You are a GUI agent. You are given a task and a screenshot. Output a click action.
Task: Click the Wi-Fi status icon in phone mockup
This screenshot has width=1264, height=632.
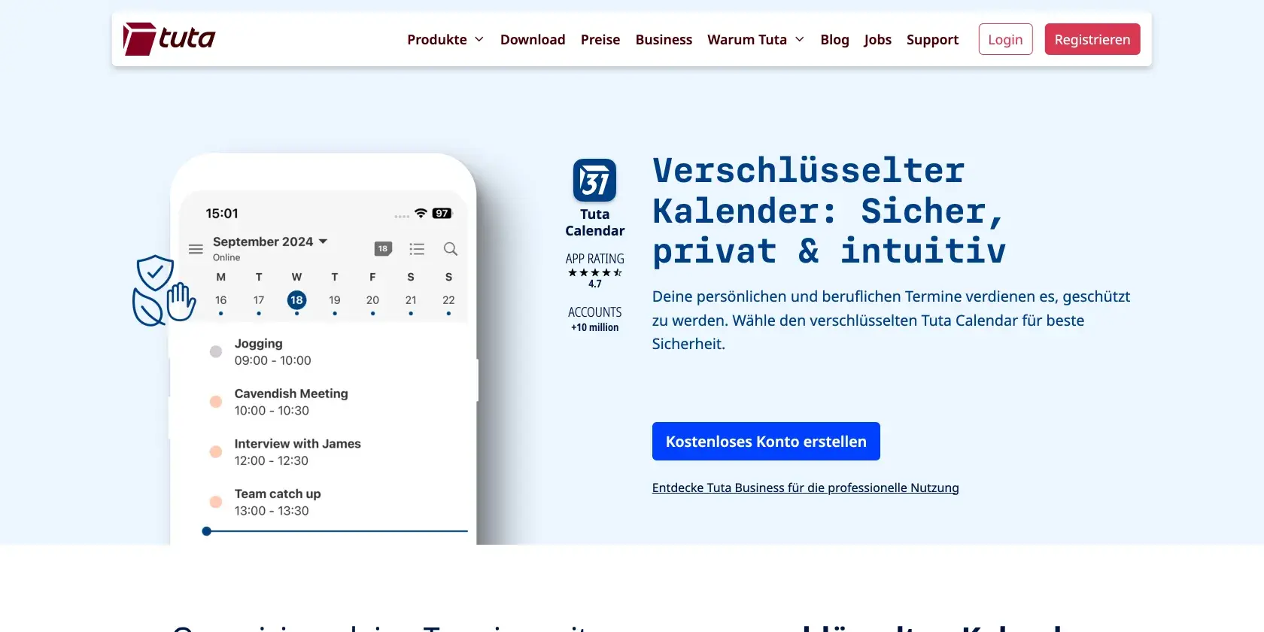(x=421, y=213)
